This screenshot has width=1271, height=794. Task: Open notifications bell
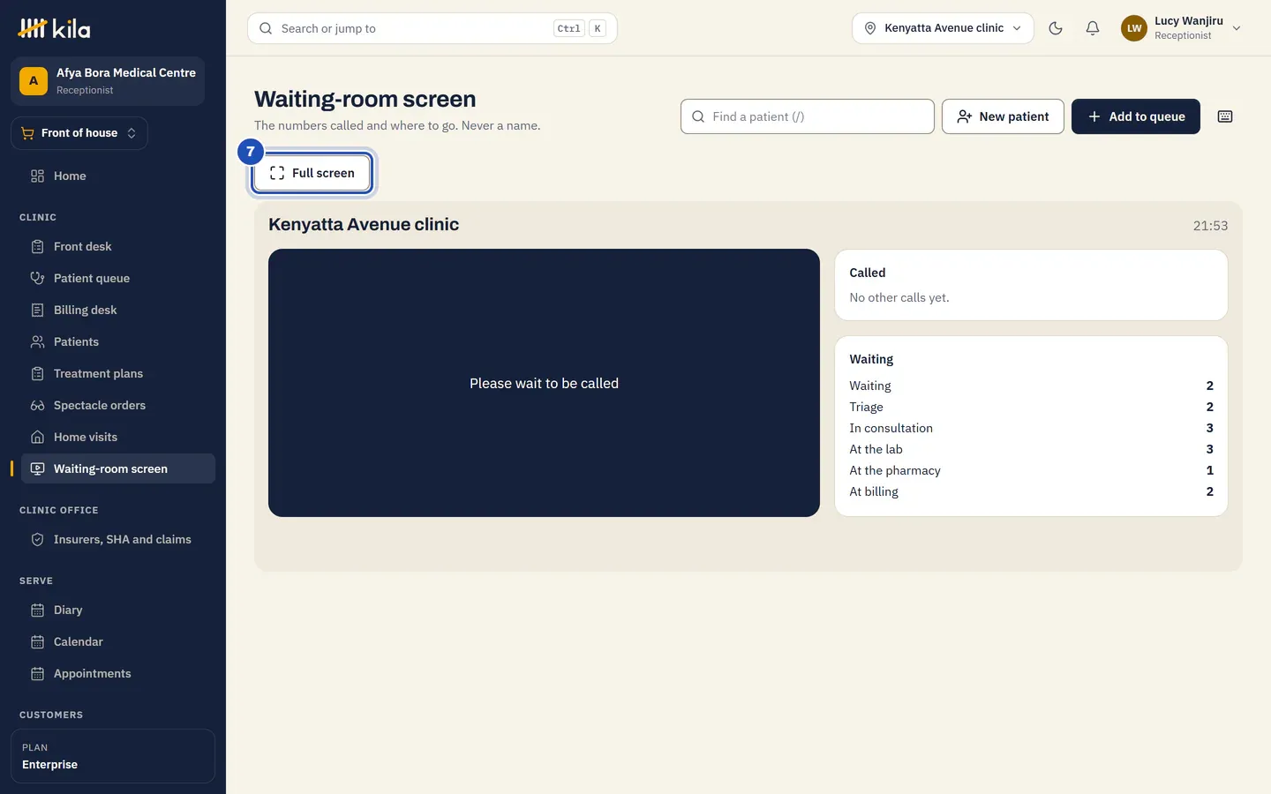click(x=1093, y=28)
